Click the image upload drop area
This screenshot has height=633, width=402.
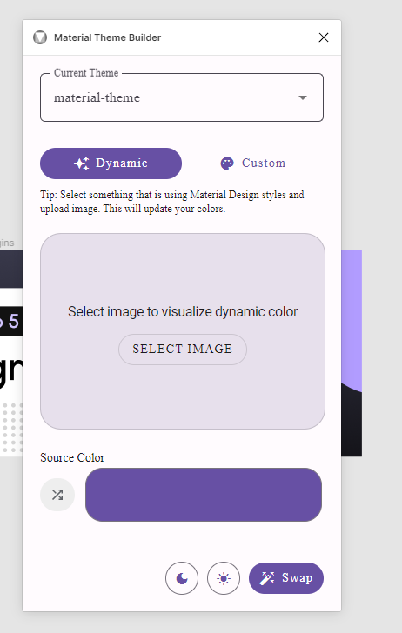click(x=183, y=331)
